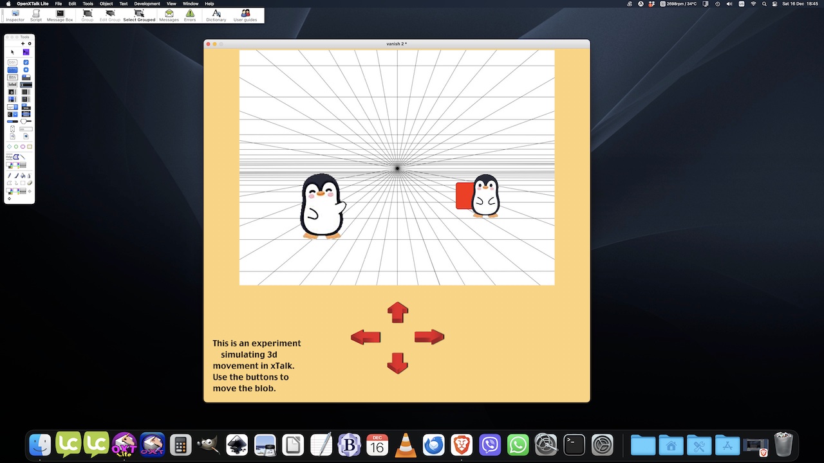Image resolution: width=824 pixels, height=463 pixels.
Task: Select the pointer (edit) tool in Tools palette
Action: click(x=12, y=52)
